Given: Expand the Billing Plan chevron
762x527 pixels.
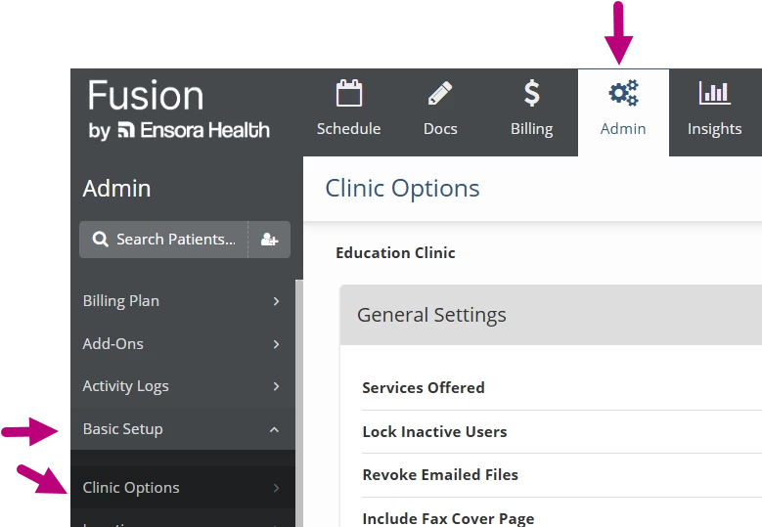Looking at the screenshot, I should pos(276,301).
